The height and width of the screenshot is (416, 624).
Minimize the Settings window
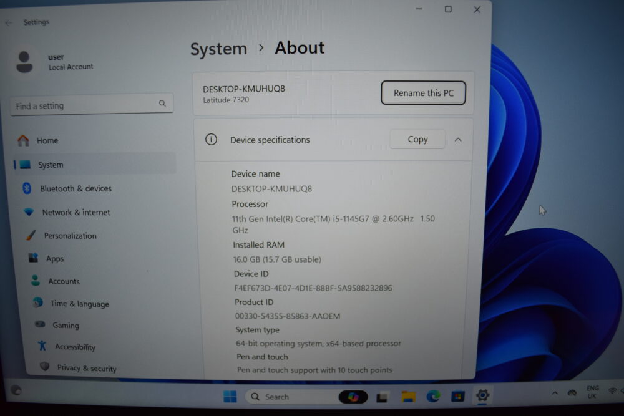(x=419, y=9)
